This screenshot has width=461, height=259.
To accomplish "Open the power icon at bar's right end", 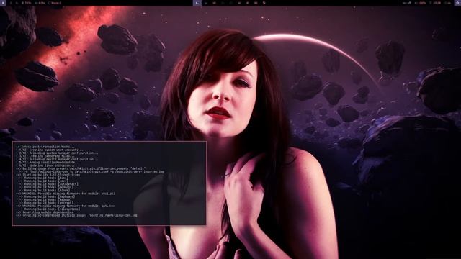I will click(458, 3).
